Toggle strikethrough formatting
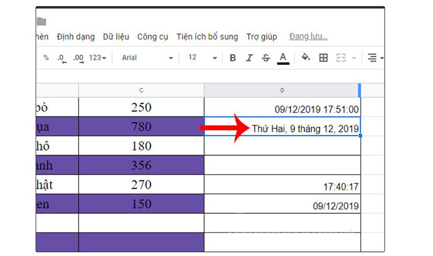This screenshot has height=256, width=433. pyautogui.click(x=266, y=58)
